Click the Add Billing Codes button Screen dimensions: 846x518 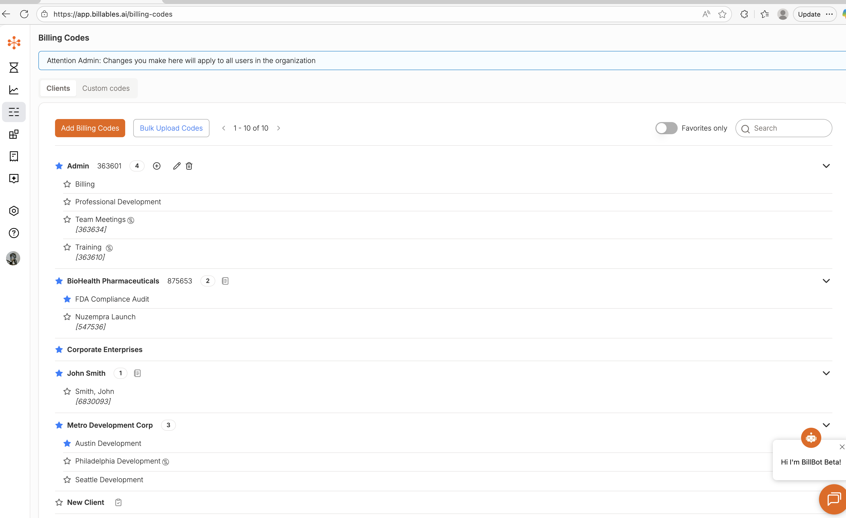[x=90, y=128]
